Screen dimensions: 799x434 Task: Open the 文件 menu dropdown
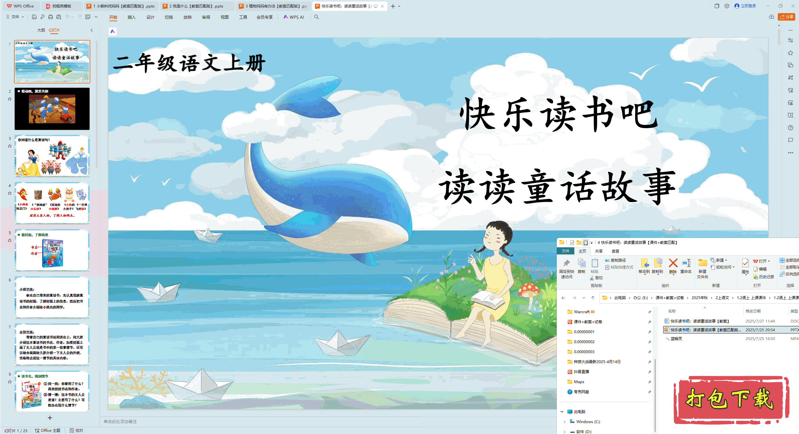[15, 17]
